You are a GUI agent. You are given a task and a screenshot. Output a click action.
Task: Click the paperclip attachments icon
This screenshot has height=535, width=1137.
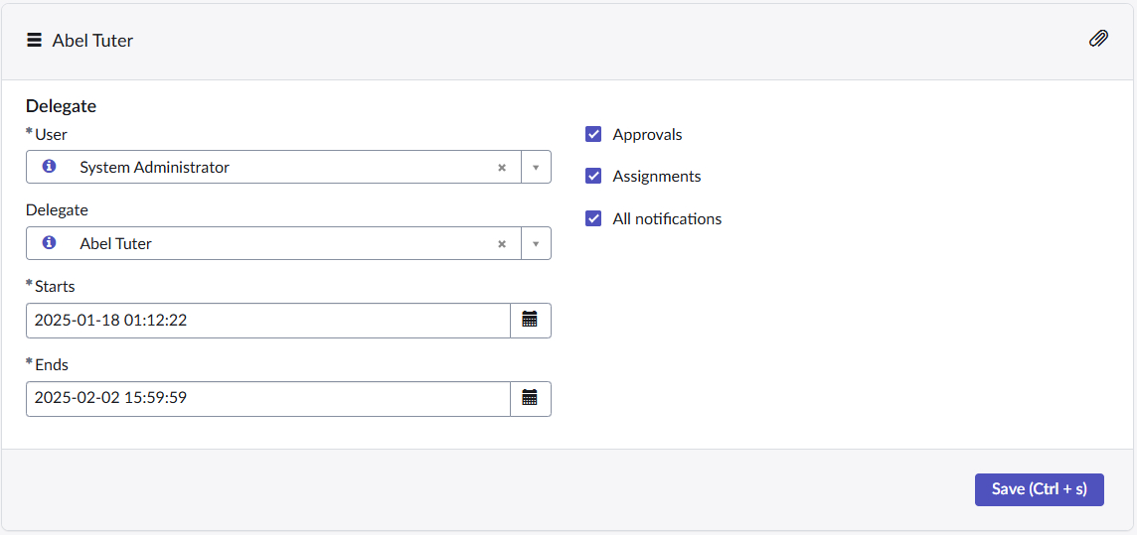click(1098, 40)
